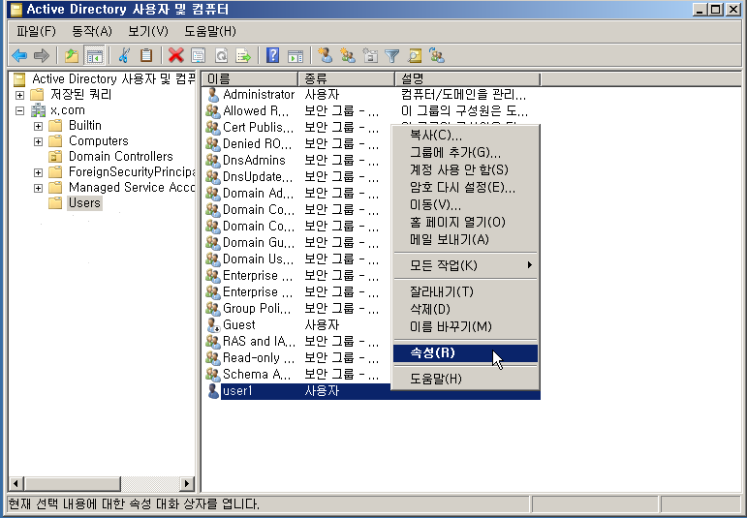Select the Group Poli... row
Screen dimensions: 747x518
[x=296, y=309]
